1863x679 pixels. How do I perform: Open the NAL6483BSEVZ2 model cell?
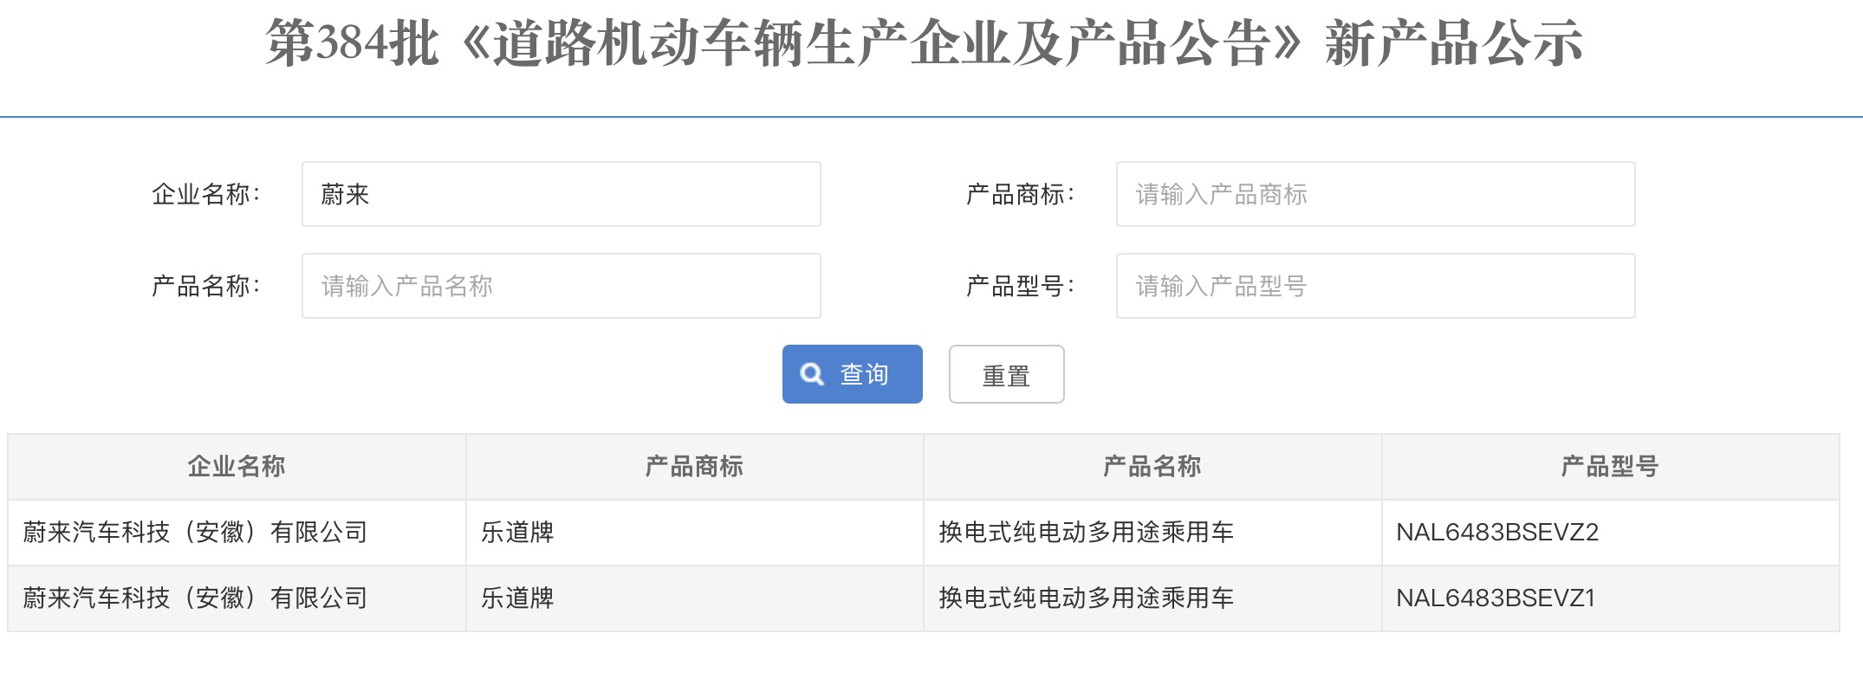click(1496, 533)
